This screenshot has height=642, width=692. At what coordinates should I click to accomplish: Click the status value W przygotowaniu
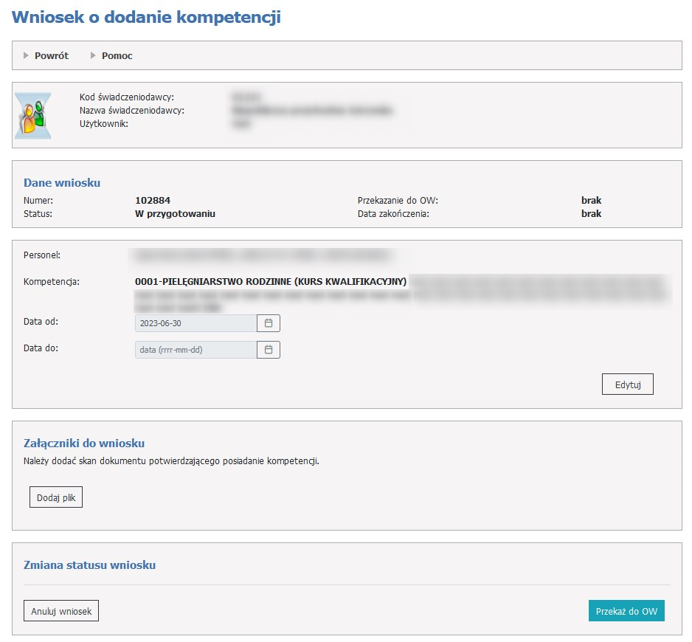(175, 213)
